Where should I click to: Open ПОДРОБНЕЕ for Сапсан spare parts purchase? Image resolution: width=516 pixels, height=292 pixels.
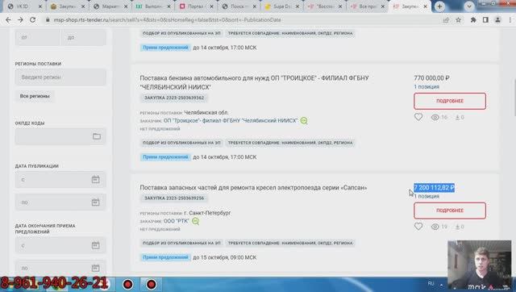coord(450,211)
